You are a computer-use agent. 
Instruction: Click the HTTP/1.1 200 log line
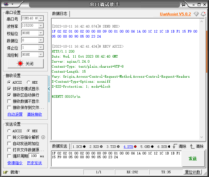tap(63, 51)
